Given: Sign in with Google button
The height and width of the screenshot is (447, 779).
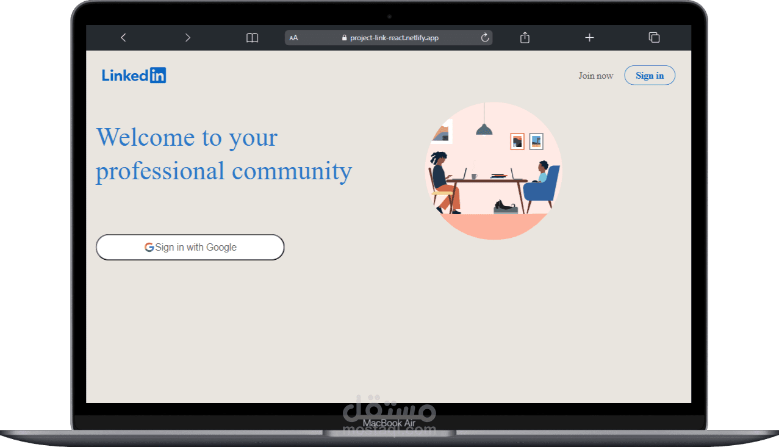Looking at the screenshot, I should coord(190,247).
